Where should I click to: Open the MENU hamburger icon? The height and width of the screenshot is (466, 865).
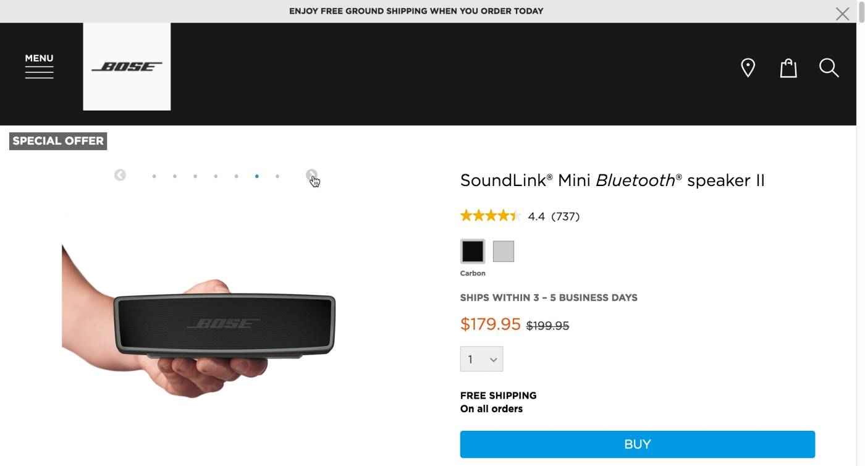tap(39, 66)
